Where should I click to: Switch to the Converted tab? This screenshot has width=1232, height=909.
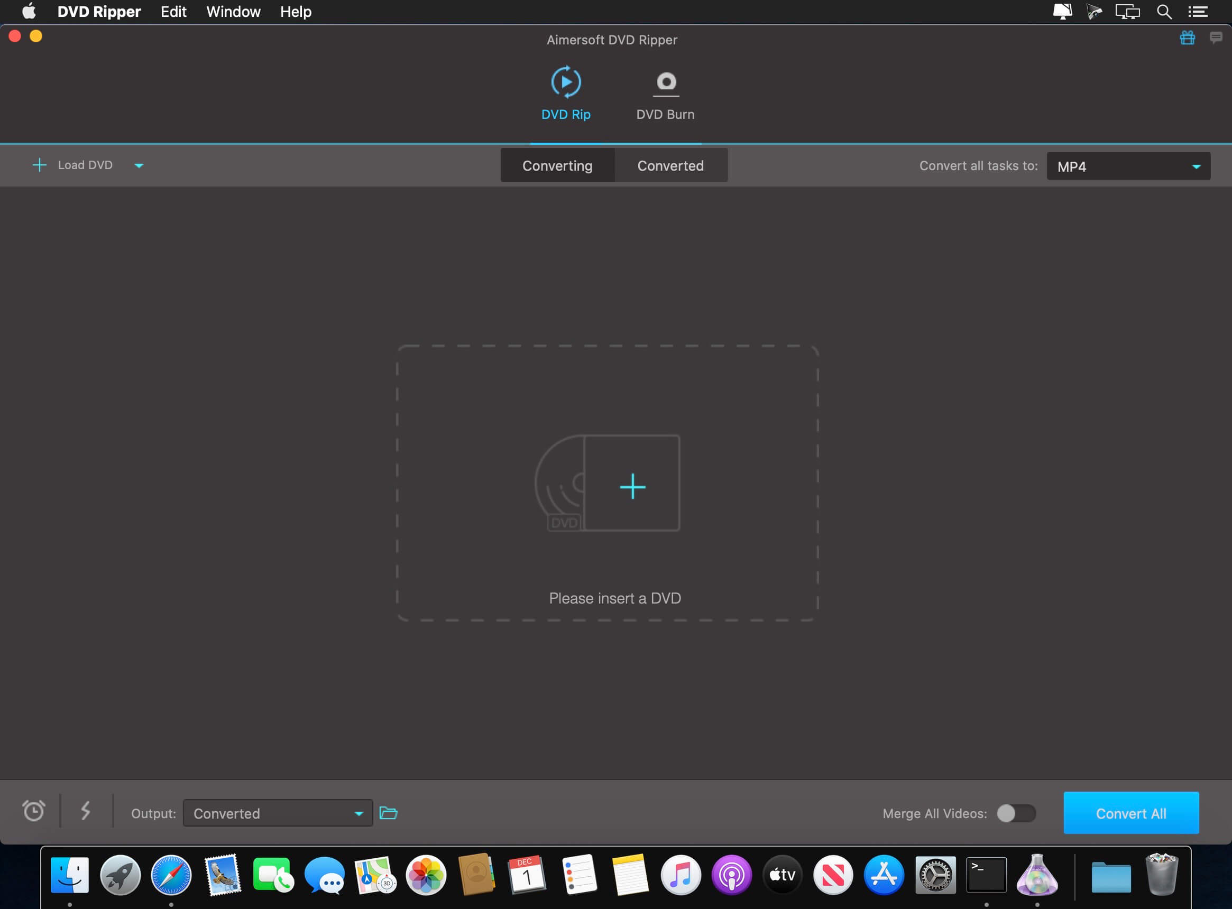coord(670,165)
